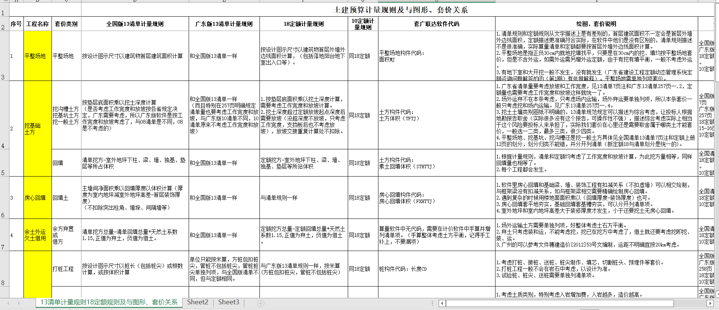
Task: Click the 工程名称 header cell
Action: (x=38, y=24)
